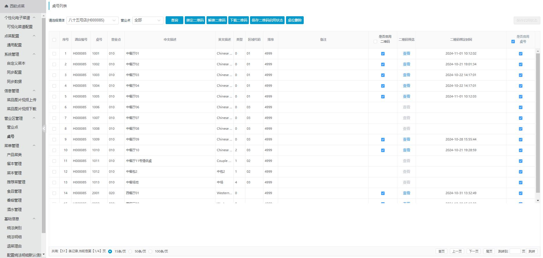Click the 西软点菜 logo icon
Screen dimensions: 543x258
[x=6, y=6]
